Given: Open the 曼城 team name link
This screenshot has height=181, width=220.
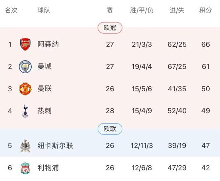Looking at the screenshot, I should pyautogui.click(x=45, y=66).
